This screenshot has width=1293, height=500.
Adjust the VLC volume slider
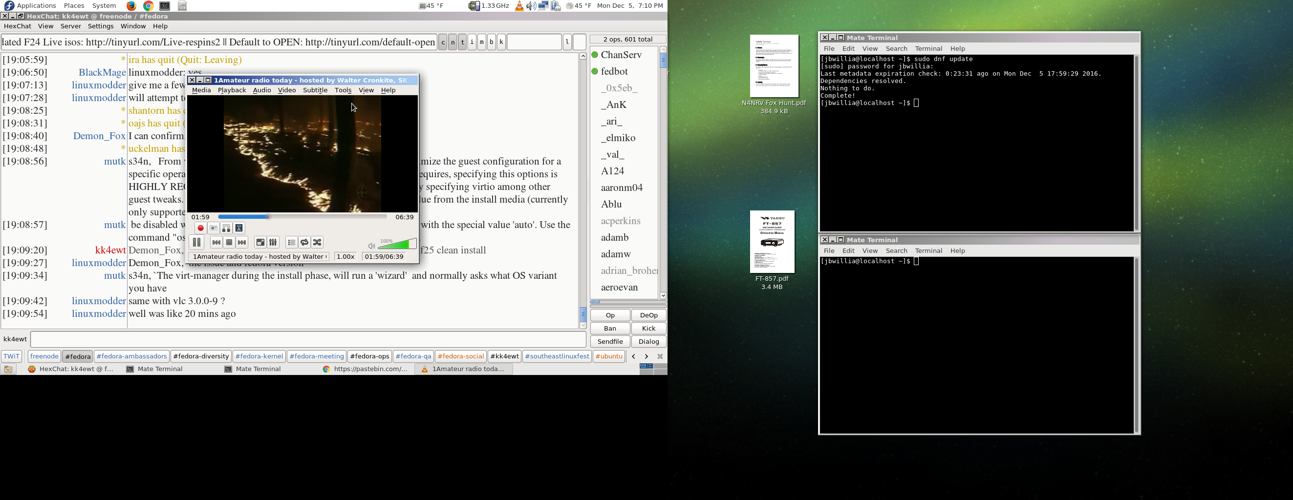(x=397, y=244)
